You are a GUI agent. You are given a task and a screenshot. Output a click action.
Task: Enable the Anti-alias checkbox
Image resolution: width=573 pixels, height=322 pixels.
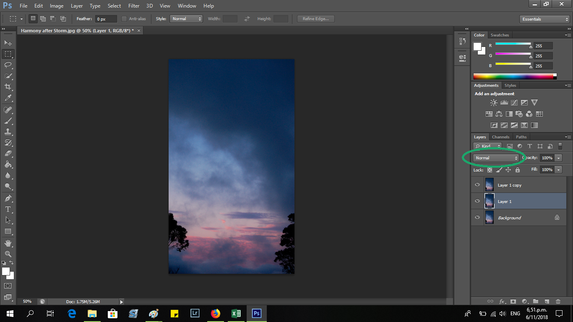click(x=124, y=19)
